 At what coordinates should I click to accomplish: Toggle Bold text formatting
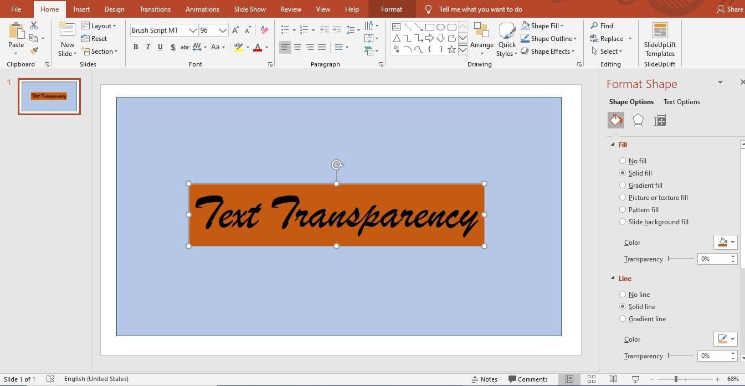(x=136, y=48)
